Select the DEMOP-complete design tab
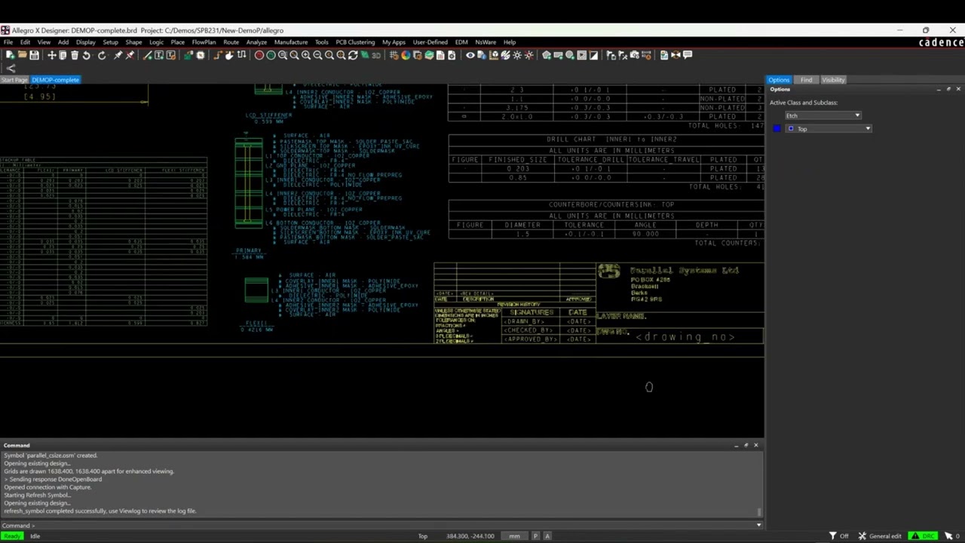 point(55,80)
